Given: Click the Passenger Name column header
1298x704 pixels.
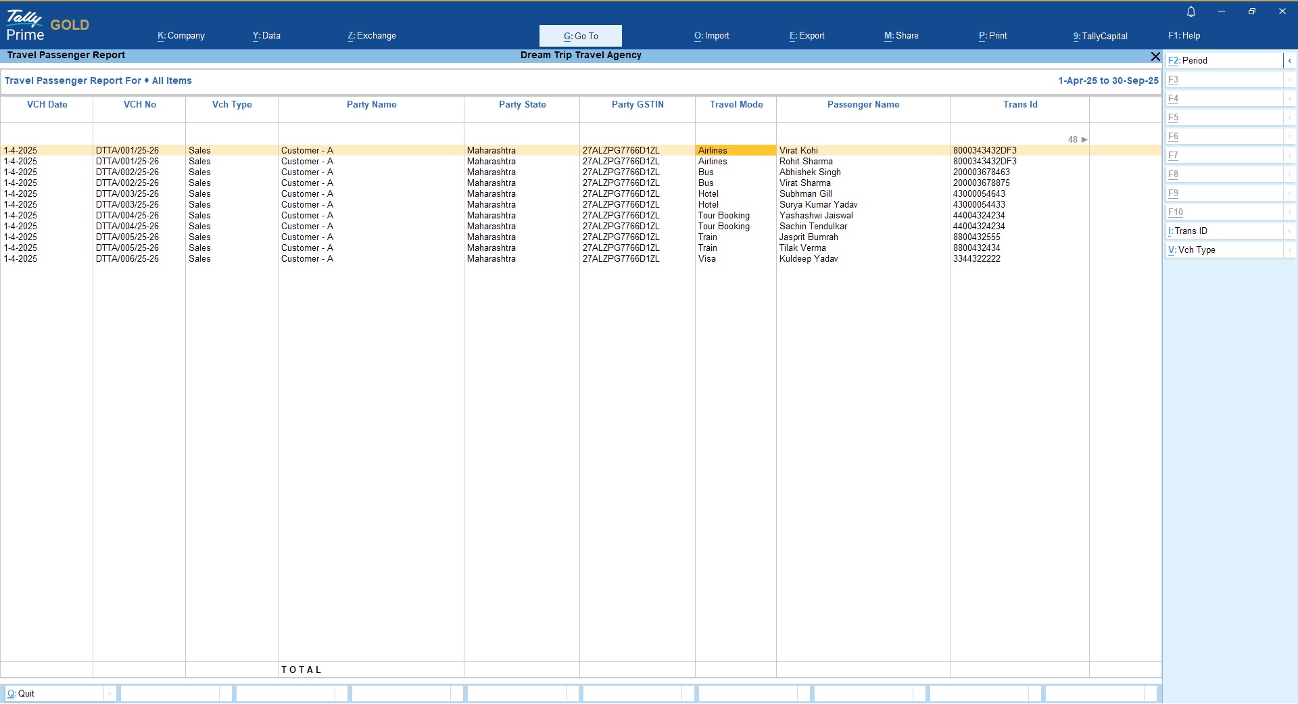Looking at the screenshot, I should pos(863,105).
